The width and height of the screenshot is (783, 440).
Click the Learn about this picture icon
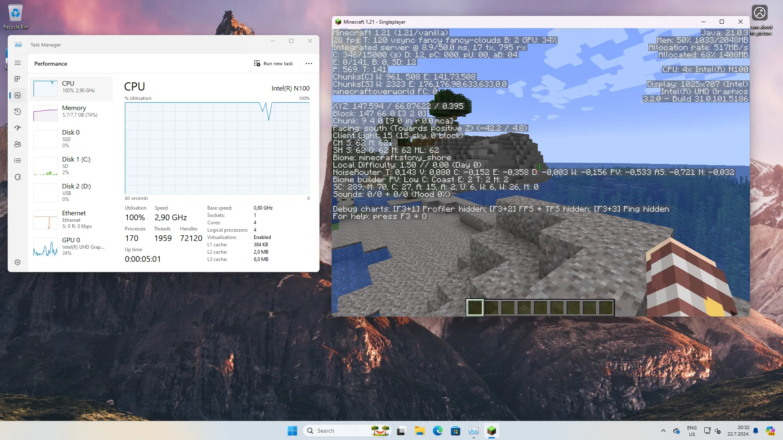tap(760, 20)
